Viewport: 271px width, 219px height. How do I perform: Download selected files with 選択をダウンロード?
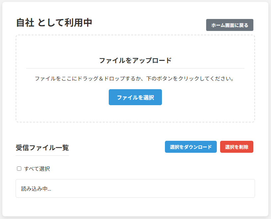tap(191, 147)
